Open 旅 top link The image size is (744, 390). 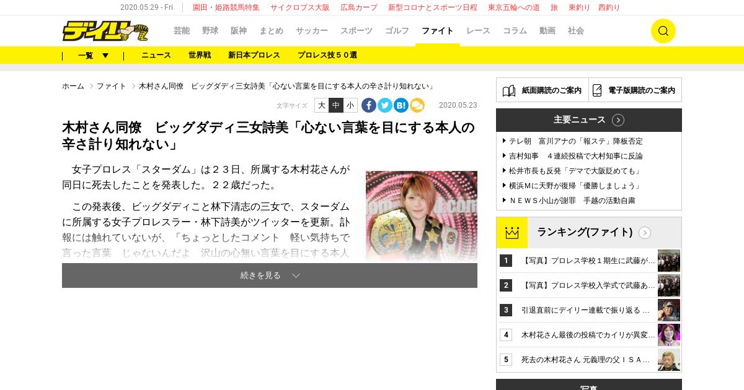[554, 7]
